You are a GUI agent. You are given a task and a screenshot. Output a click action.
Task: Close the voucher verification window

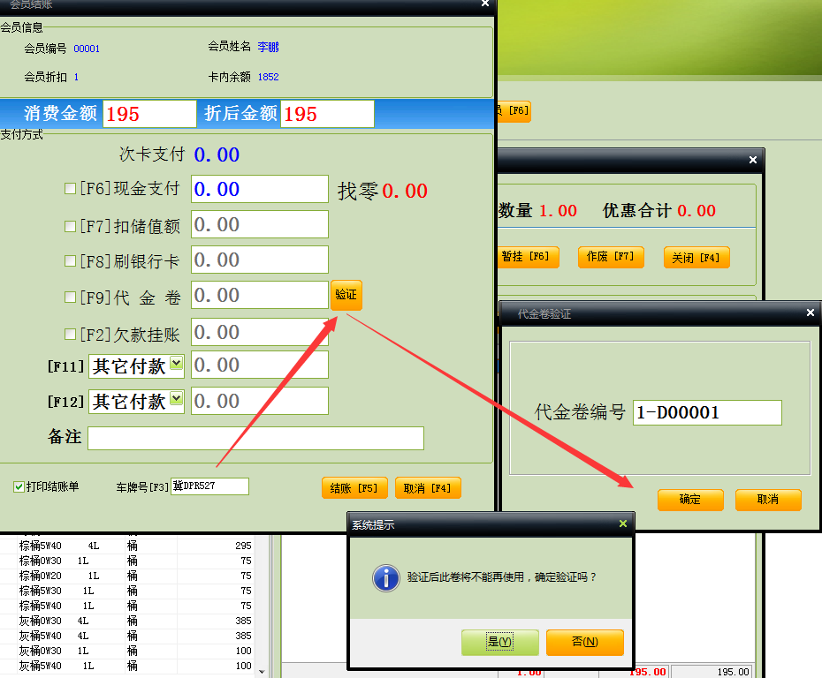810,313
